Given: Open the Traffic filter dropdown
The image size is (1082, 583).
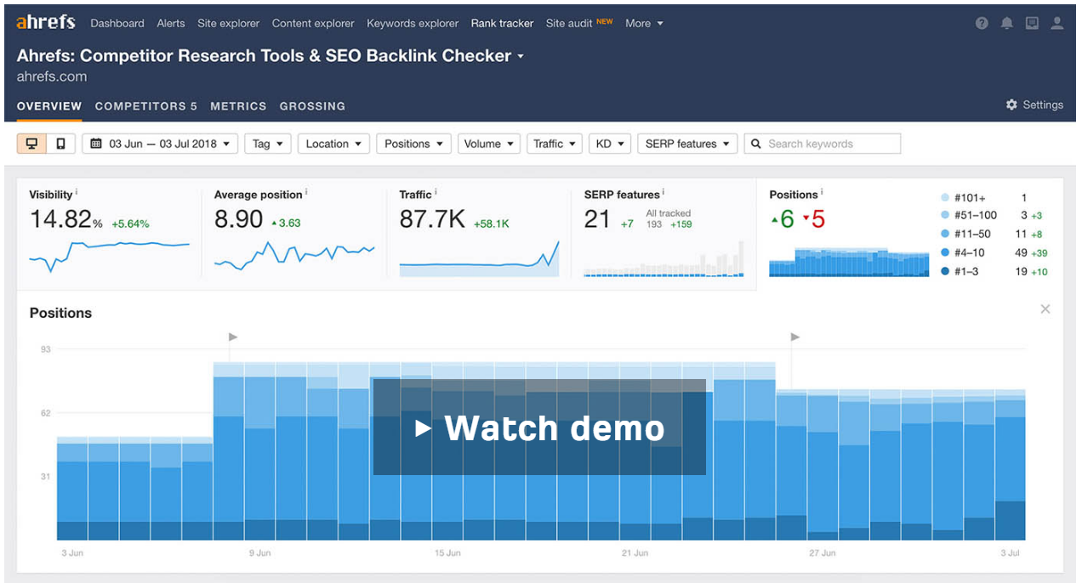Looking at the screenshot, I should 555,144.
